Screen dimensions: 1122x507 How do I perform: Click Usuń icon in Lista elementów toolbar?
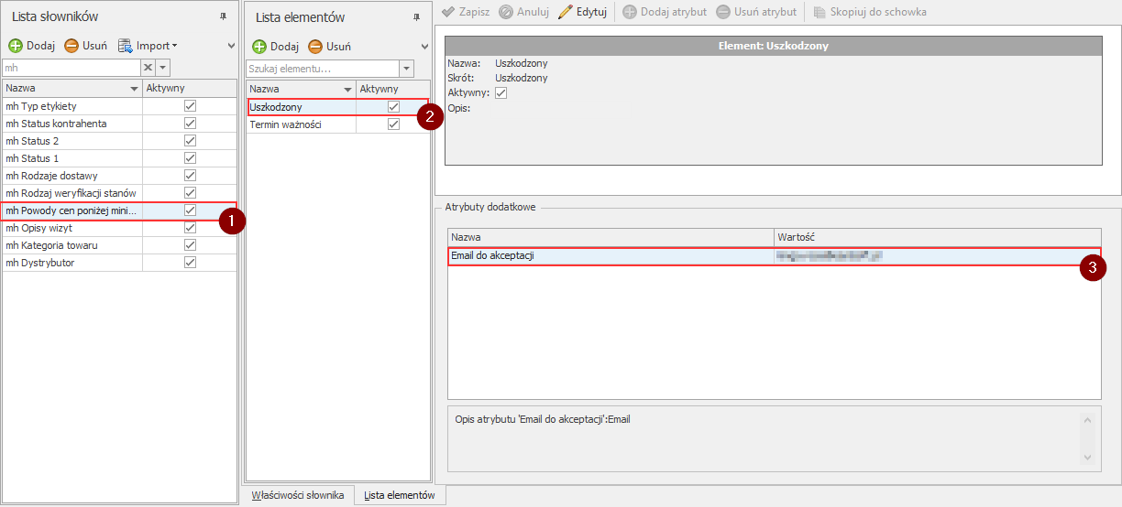point(315,47)
